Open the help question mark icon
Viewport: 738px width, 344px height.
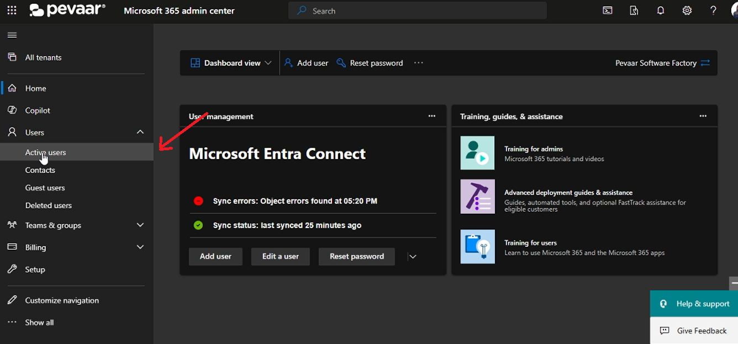tap(714, 10)
